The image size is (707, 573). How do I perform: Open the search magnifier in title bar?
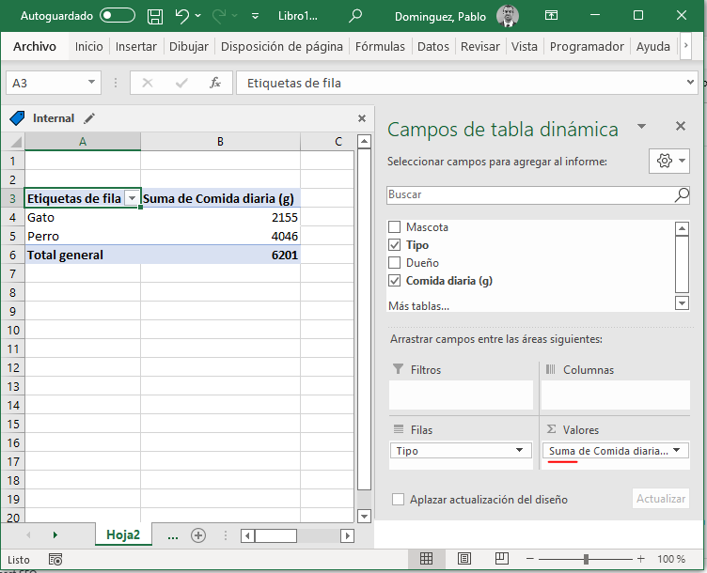355,16
